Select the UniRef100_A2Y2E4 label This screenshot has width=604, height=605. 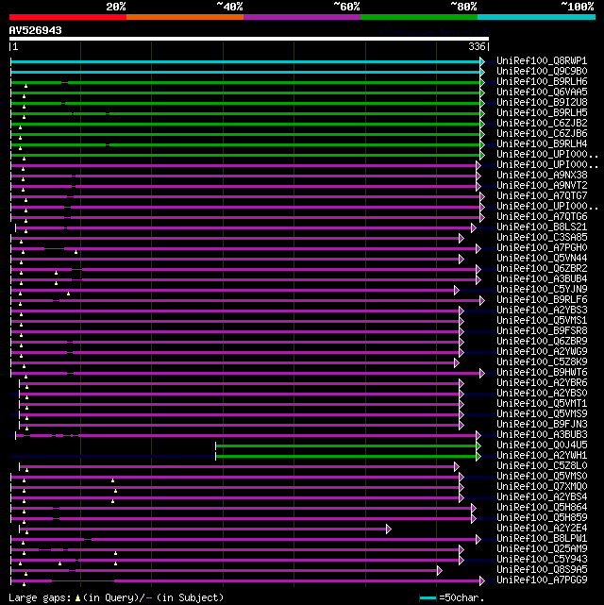coord(542,528)
